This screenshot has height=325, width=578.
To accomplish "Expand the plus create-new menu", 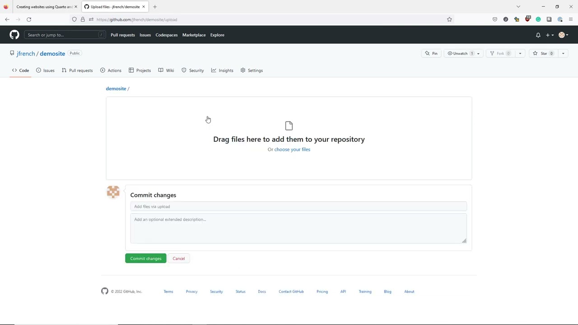I will [550, 35].
